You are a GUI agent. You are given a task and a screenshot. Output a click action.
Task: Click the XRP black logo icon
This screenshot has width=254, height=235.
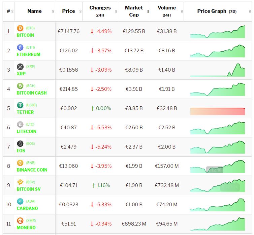click(20, 67)
